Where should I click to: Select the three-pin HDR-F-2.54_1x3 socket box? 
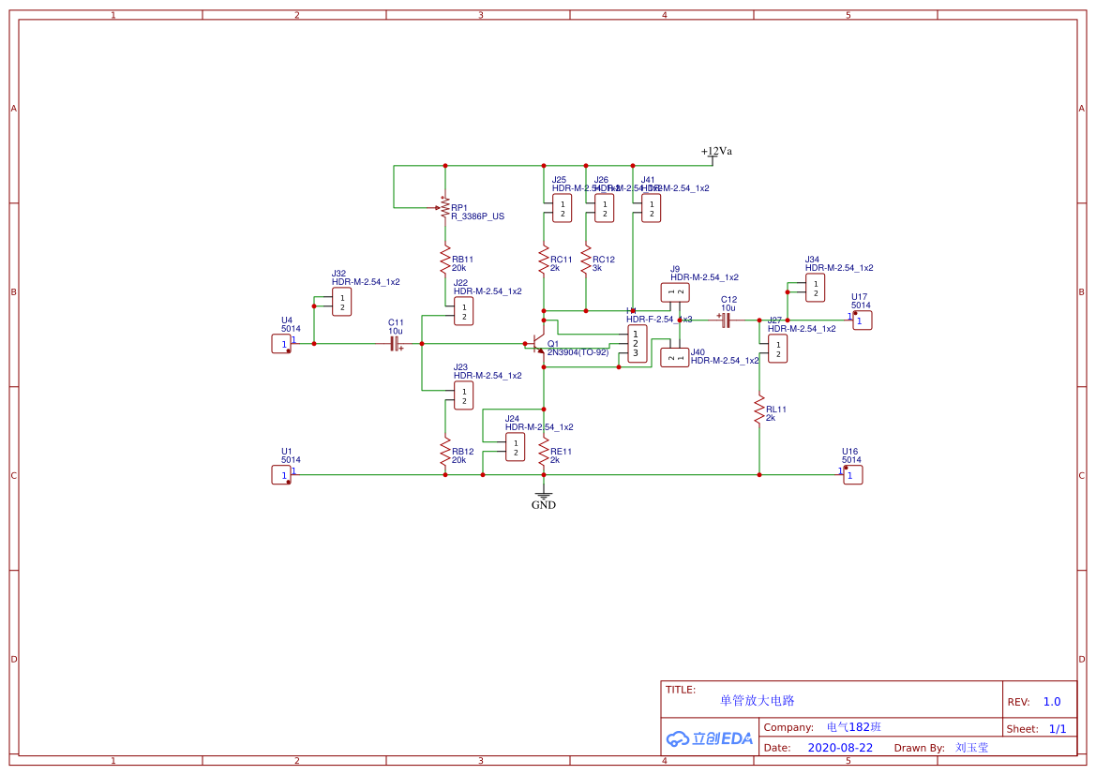(x=637, y=344)
